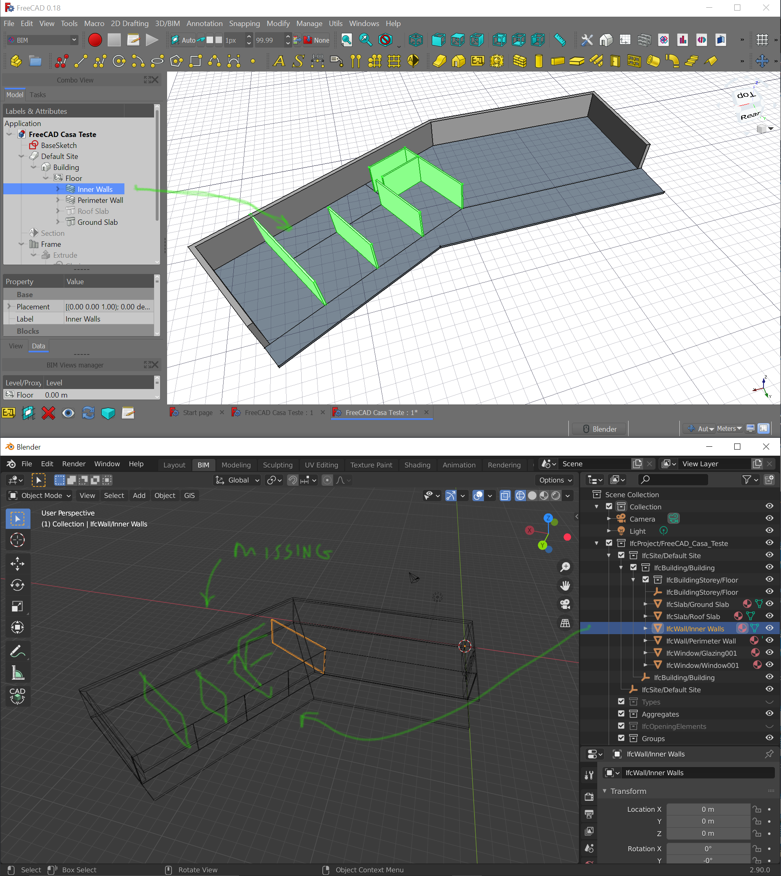781x876 pixels.
Task: Select Blender's Rotate tool
Action: pyautogui.click(x=17, y=585)
